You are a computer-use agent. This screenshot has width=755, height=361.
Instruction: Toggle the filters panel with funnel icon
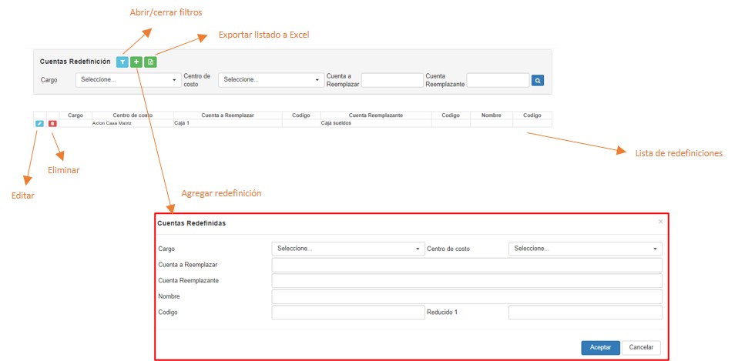click(x=122, y=62)
